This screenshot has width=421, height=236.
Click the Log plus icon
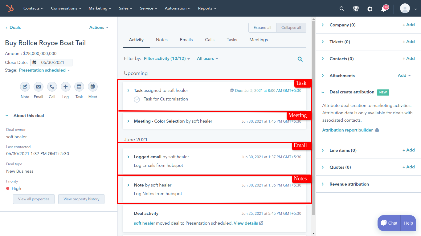66,87
